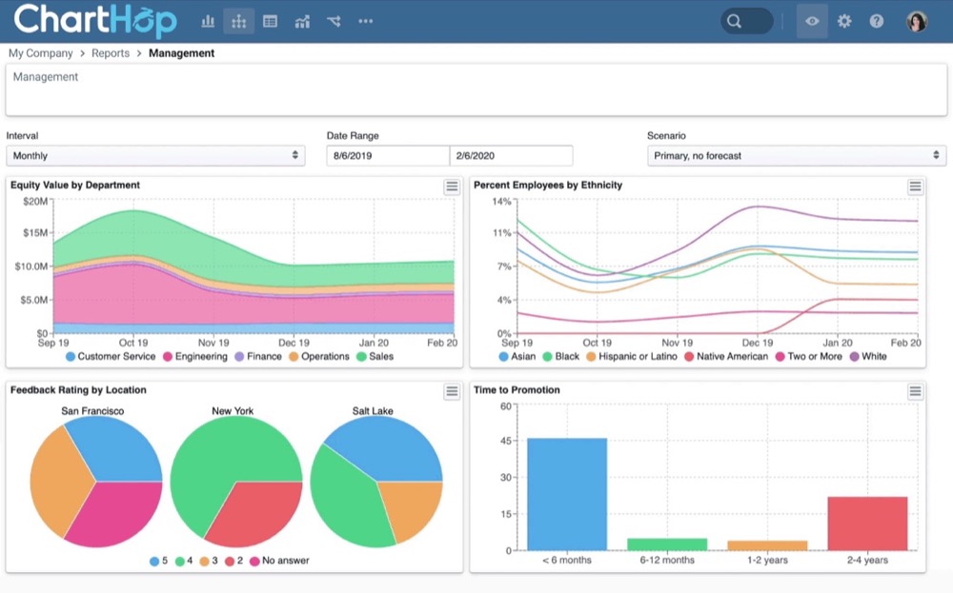953x593 pixels.
Task: Navigate to the Reports breadcrumb link
Action: 111,53
